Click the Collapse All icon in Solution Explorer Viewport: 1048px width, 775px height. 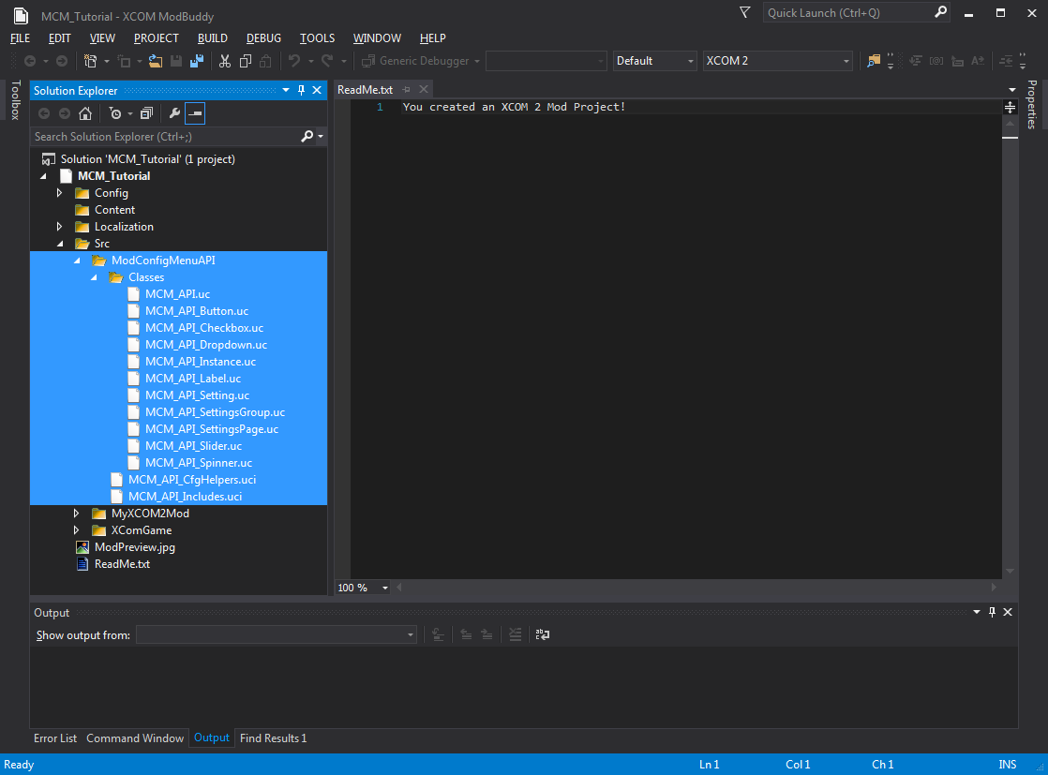(146, 113)
